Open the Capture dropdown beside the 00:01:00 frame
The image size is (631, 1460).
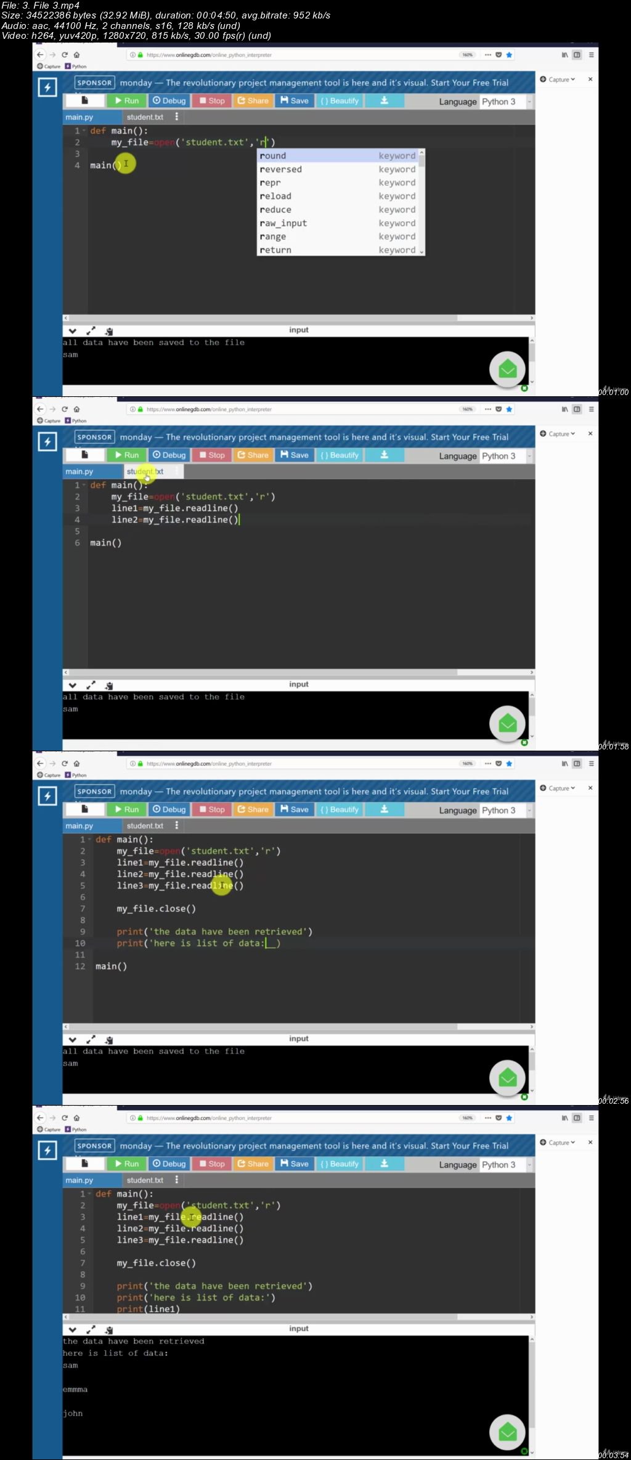point(558,80)
